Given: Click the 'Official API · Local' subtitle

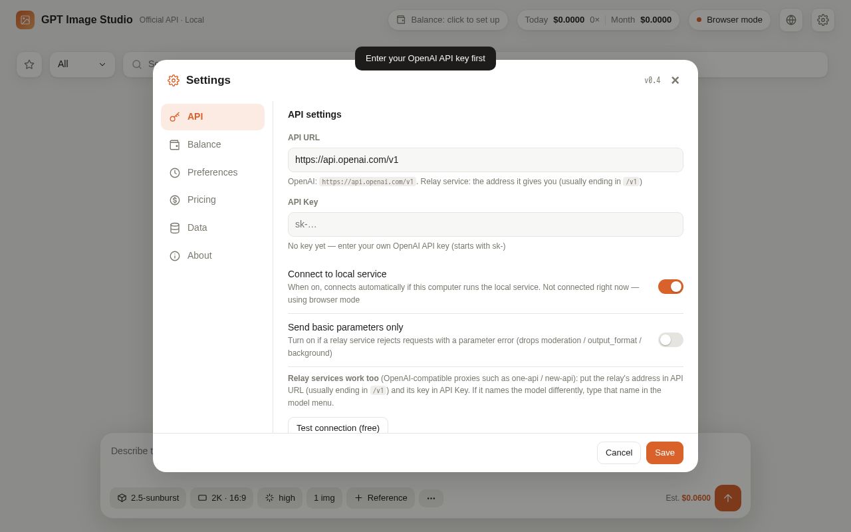Looking at the screenshot, I should [x=172, y=20].
